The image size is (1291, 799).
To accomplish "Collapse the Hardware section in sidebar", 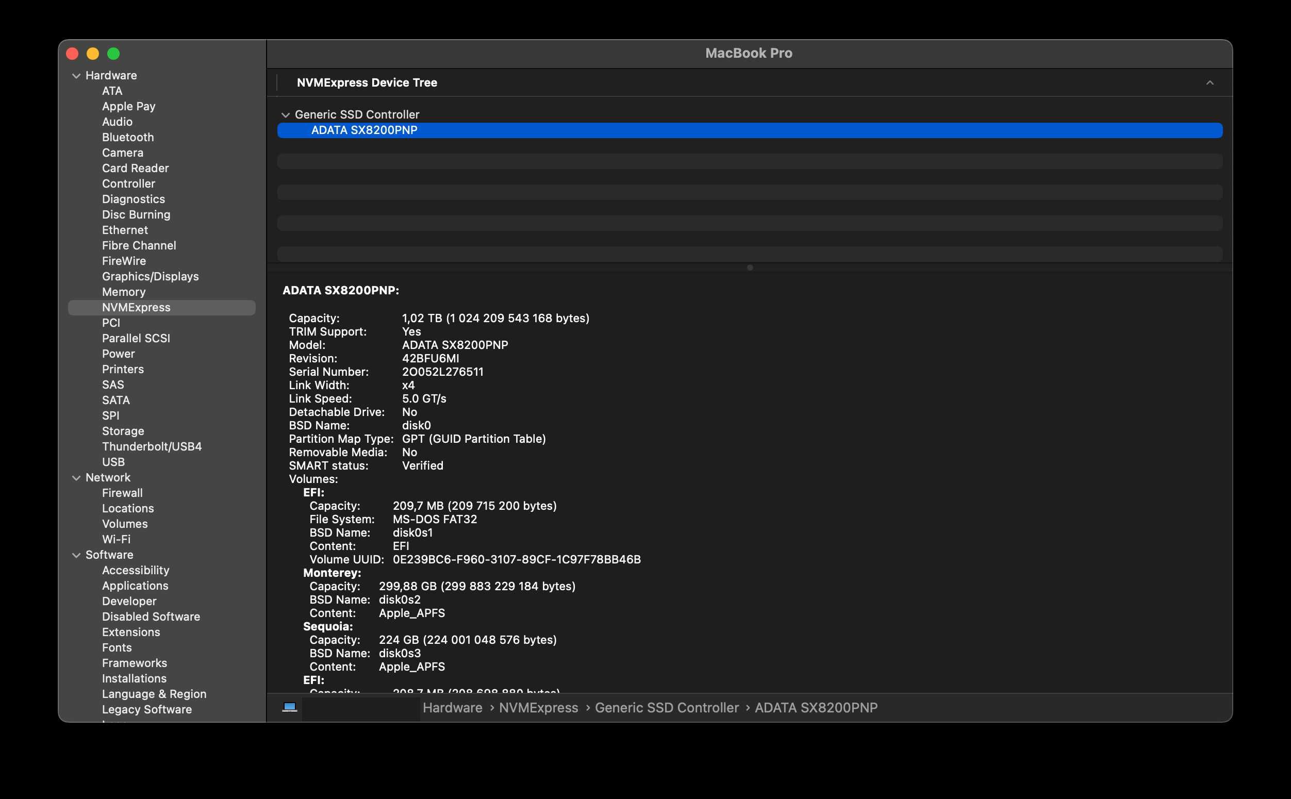I will click(76, 76).
